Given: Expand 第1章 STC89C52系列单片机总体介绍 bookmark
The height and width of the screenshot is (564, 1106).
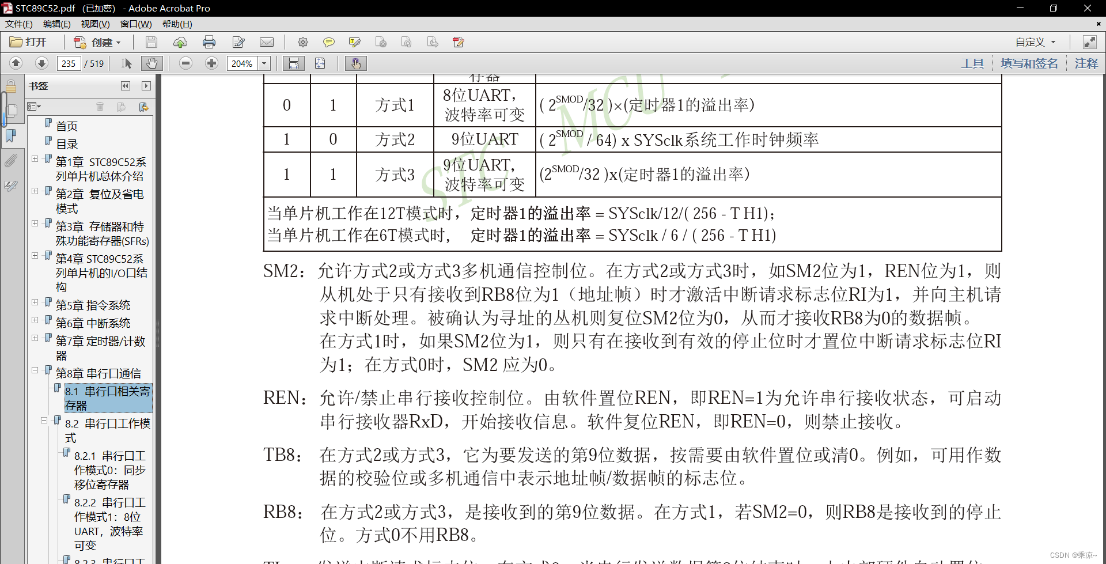Looking at the screenshot, I should click(35, 158).
